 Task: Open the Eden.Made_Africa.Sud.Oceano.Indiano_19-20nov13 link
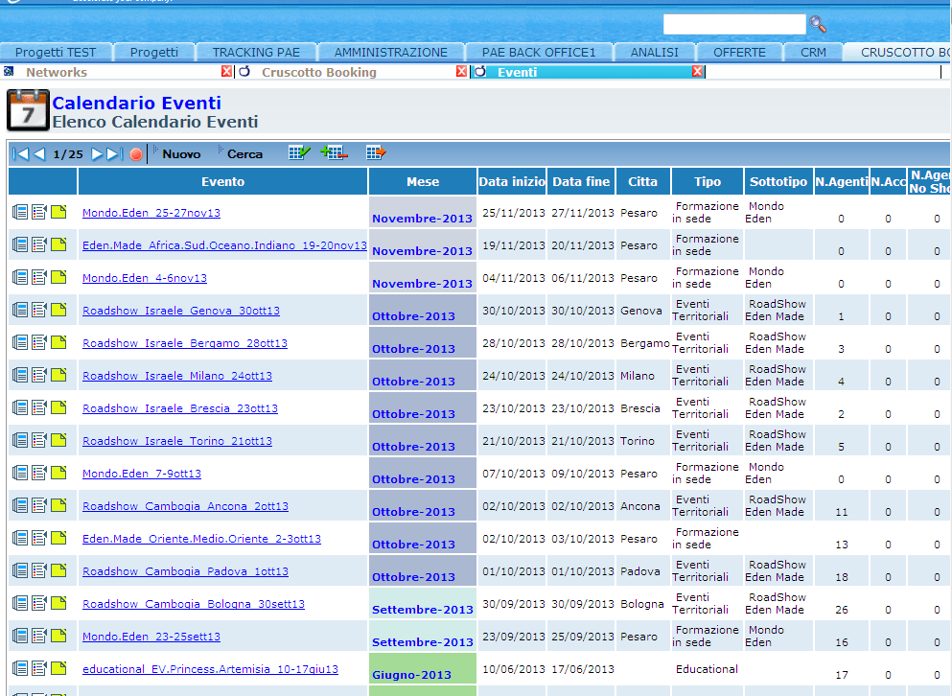click(x=224, y=245)
